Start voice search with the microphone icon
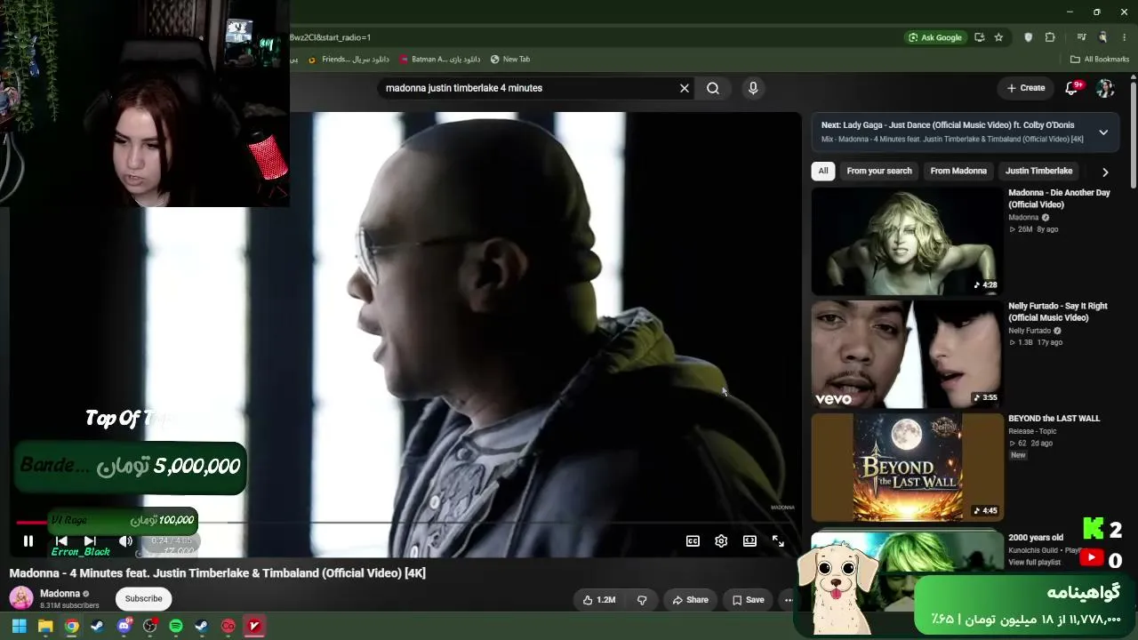Image resolution: width=1138 pixels, height=640 pixels. pyautogui.click(x=753, y=88)
